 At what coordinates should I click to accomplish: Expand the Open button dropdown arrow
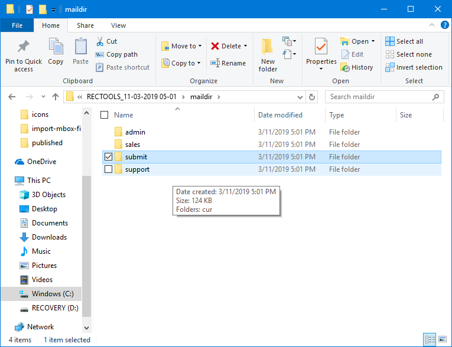tap(373, 41)
